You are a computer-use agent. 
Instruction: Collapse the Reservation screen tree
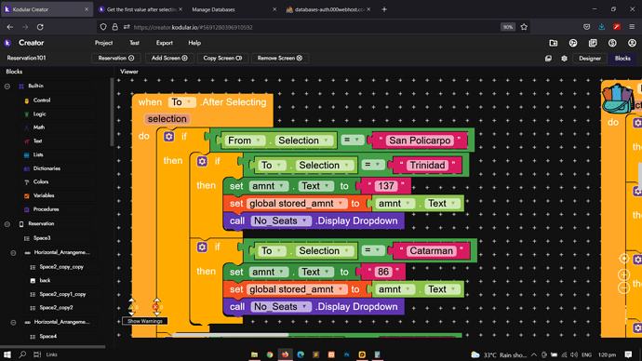tap(7, 224)
